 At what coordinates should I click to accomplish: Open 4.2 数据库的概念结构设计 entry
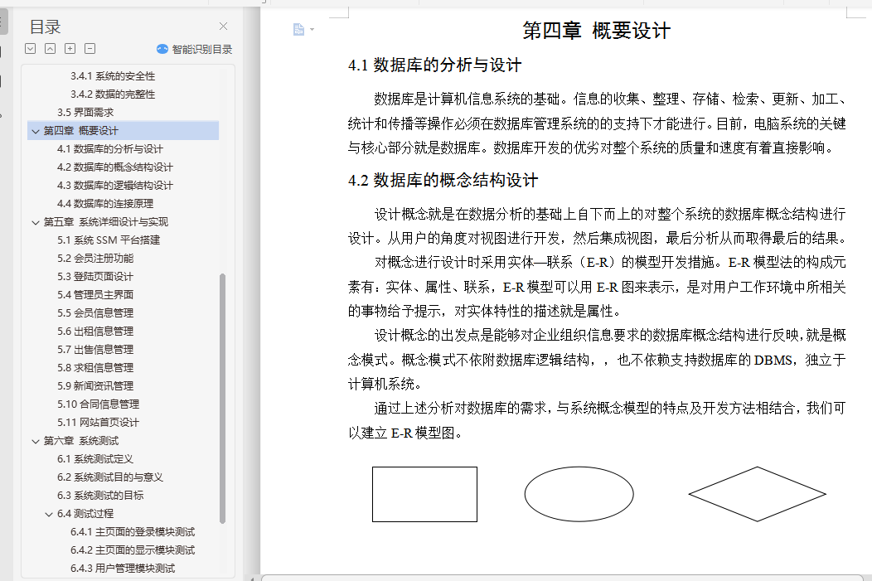[115, 167]
